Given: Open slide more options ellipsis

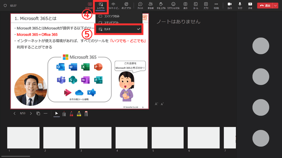Looking at the screenshot, I should (x=45, y=113).
